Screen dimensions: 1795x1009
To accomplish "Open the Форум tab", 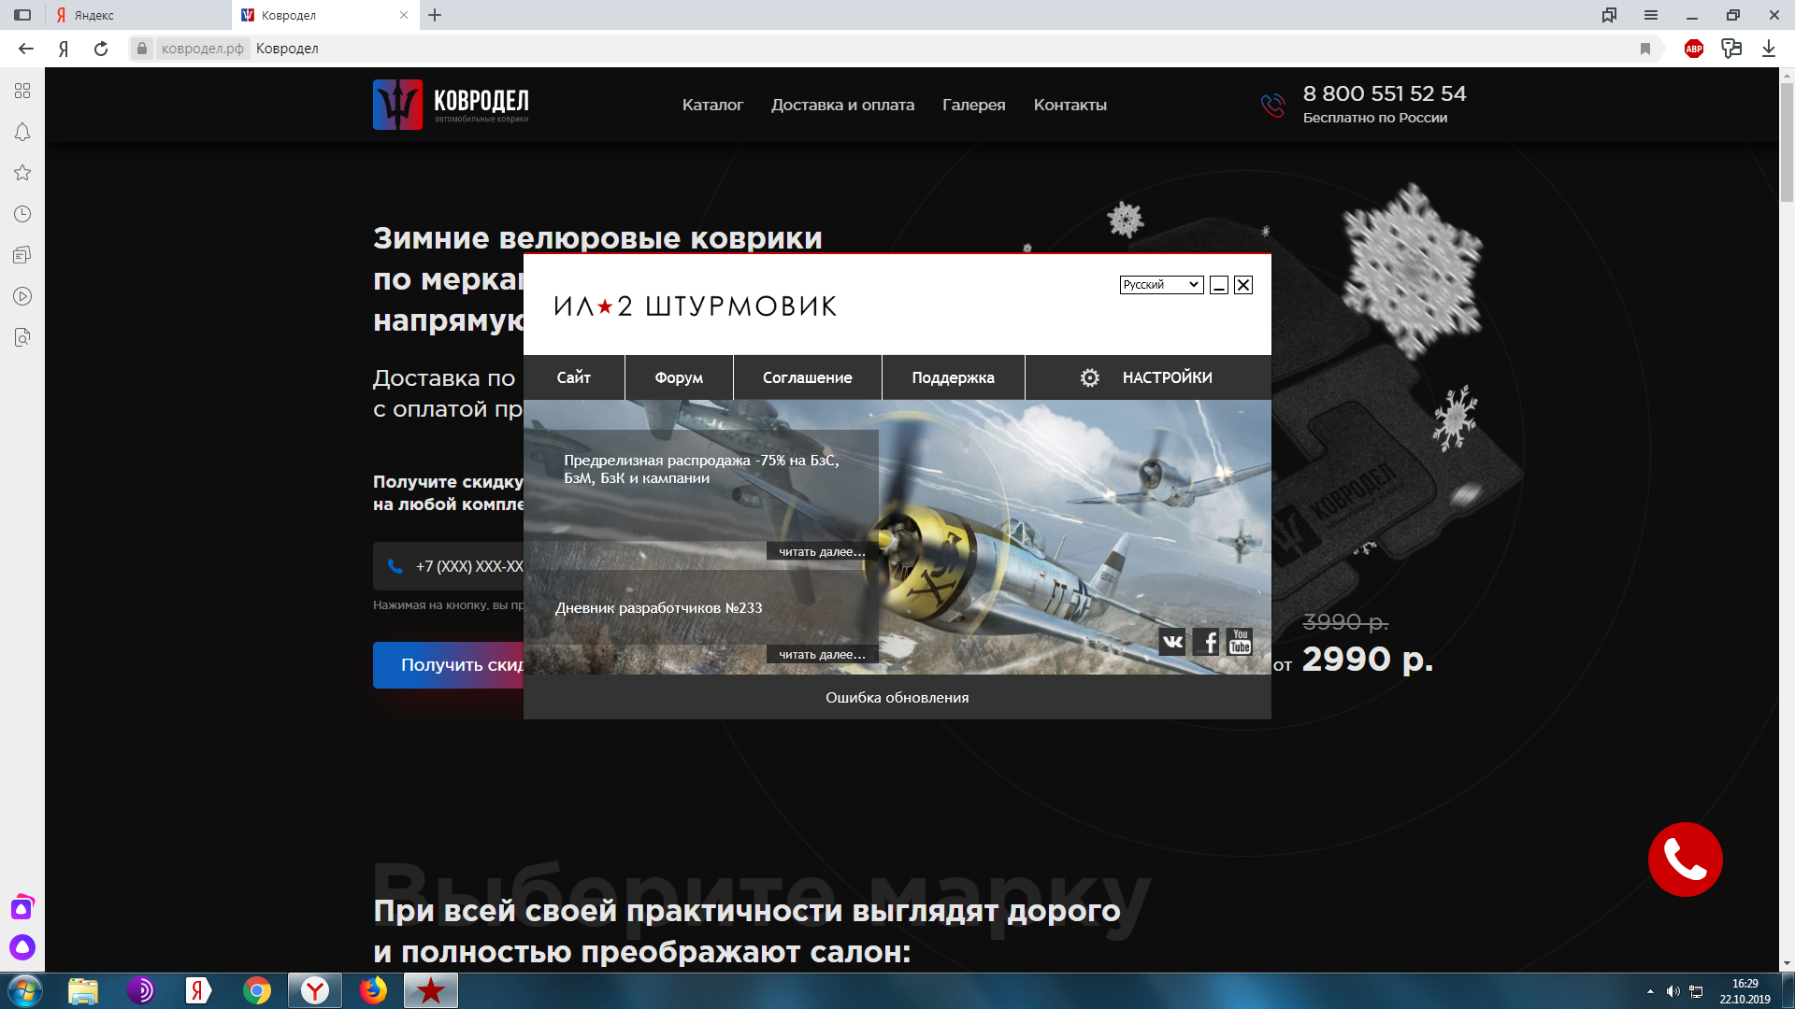I will (x=679, y=377).
